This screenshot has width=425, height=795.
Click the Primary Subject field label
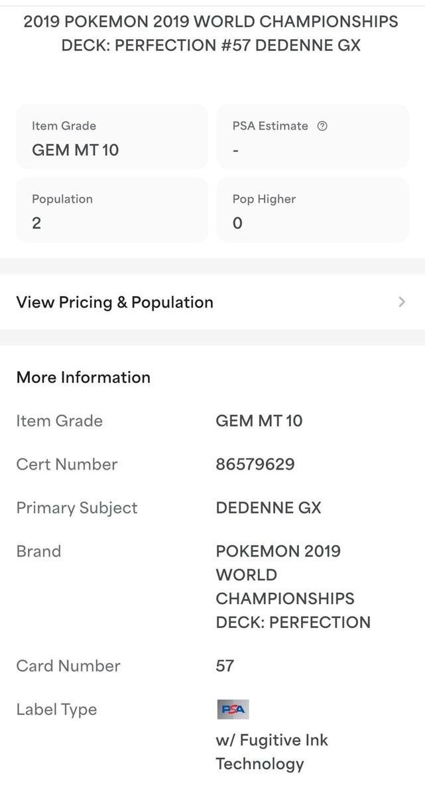tap(77, 508)
